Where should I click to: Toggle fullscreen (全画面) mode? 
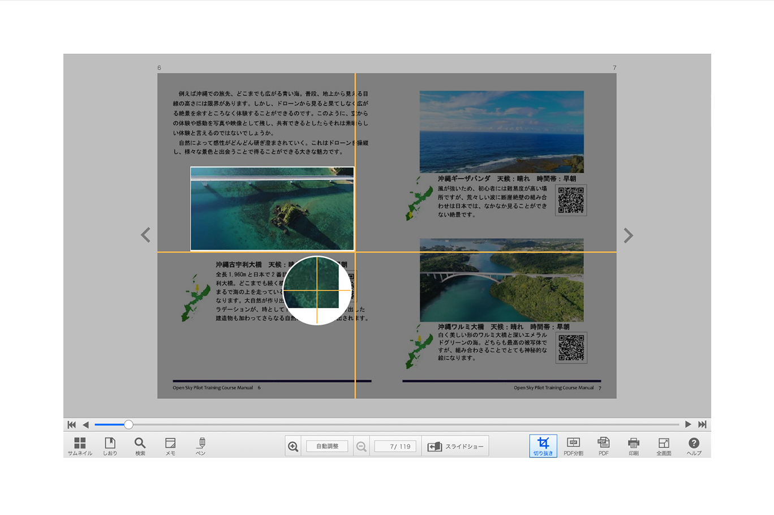tap(664, 445)
